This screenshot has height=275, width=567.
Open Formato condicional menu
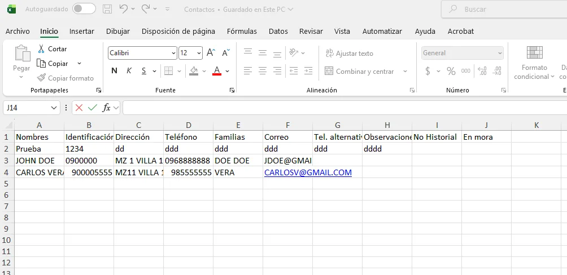534,63
